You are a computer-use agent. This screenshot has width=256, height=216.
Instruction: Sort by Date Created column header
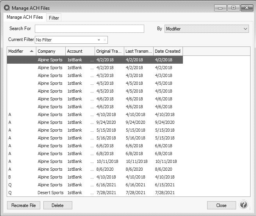coord(168,51)
